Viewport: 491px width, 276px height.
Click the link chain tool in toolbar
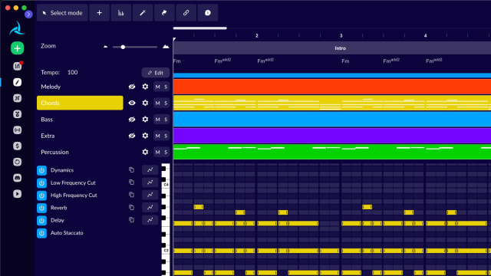[x=186, y=13]
